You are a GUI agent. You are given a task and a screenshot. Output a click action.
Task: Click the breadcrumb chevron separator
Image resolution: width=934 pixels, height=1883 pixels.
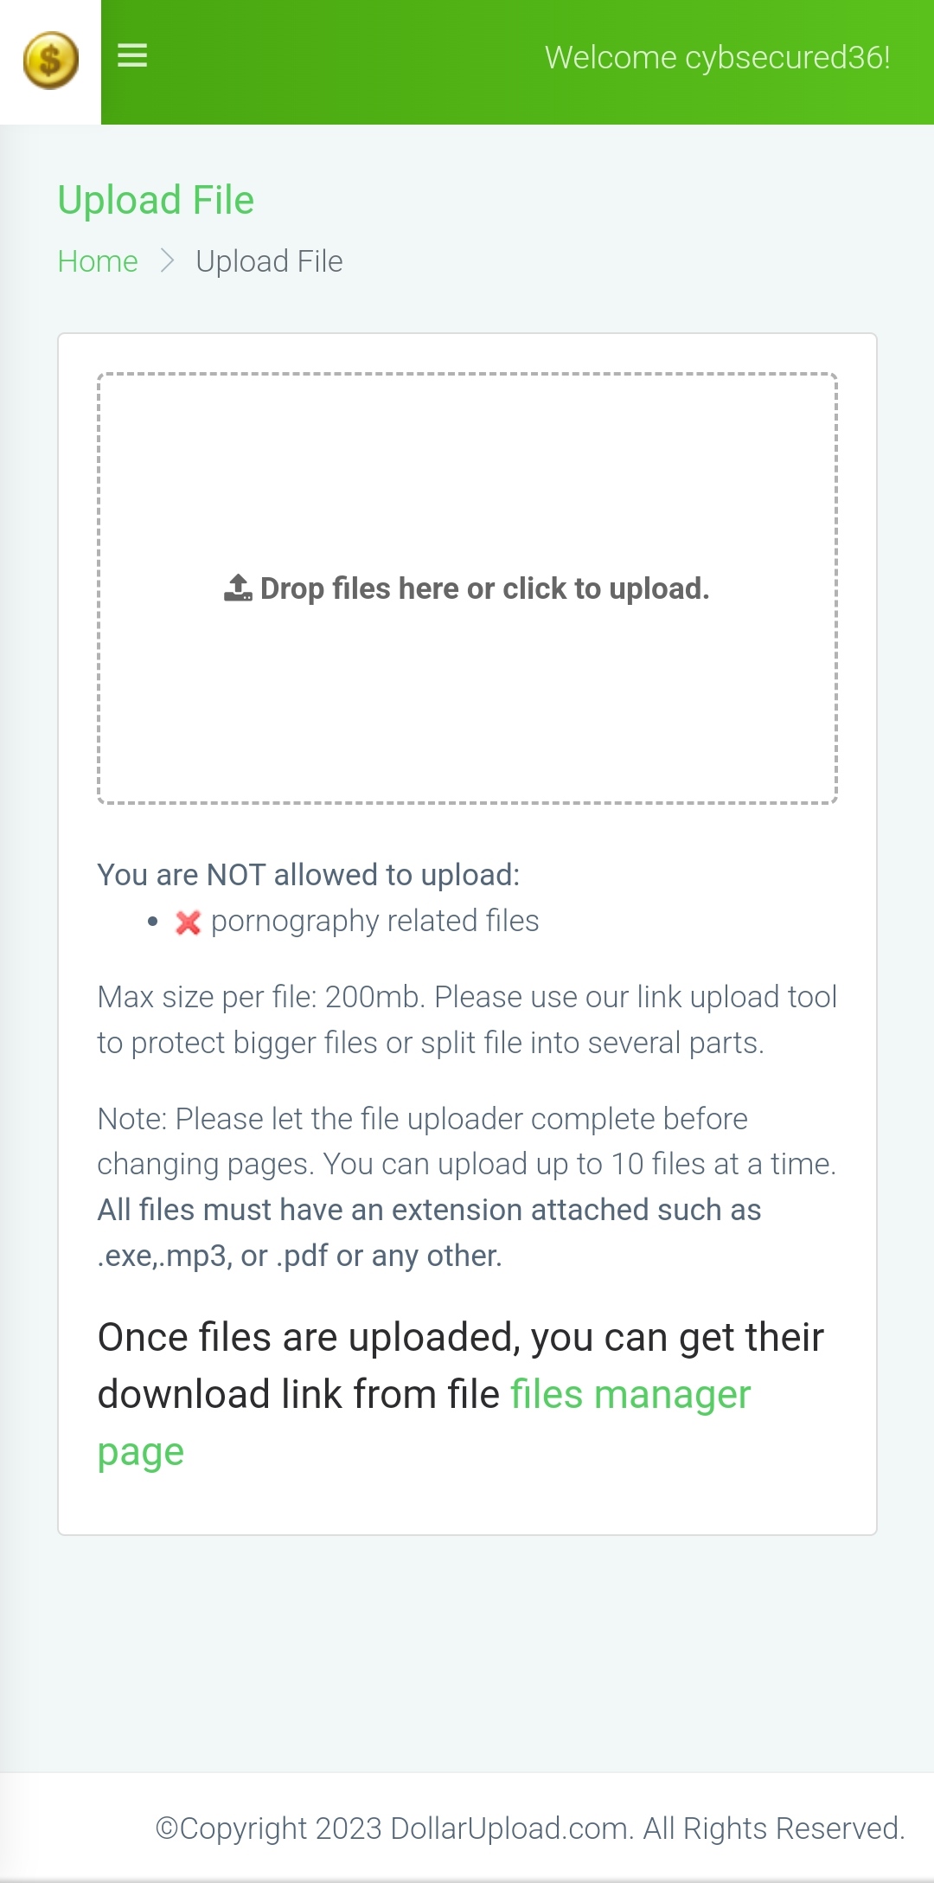pos(168,260)
